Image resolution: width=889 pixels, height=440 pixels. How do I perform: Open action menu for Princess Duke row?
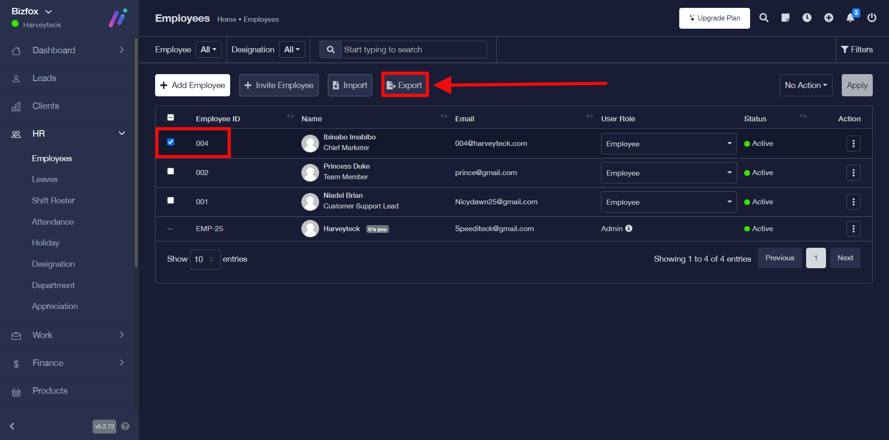(853, 173)
